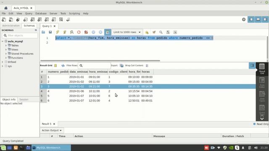This screenshot has height=151, width=269.
Task: Export recordset to external file icon
Action: pos(121,65)
